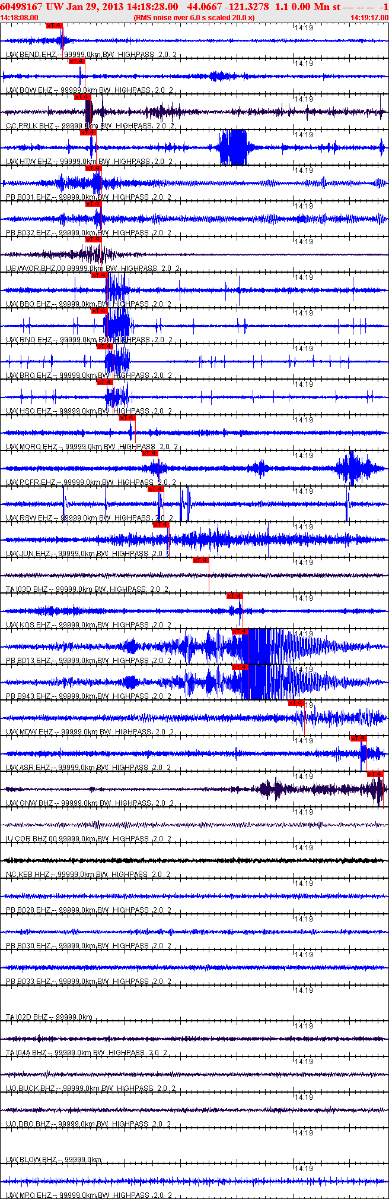The width and height of the screenshot is (389, 1199).
Task: Click the 'IU COR BHZ 00' station label
Action: pos(31,839)
